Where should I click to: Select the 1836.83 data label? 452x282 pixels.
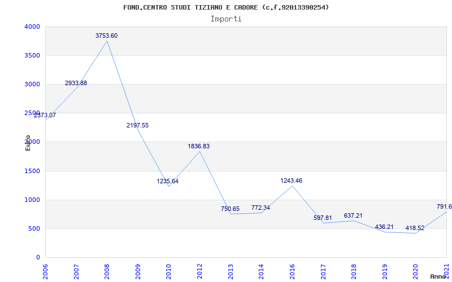click(x=198, y=146)
